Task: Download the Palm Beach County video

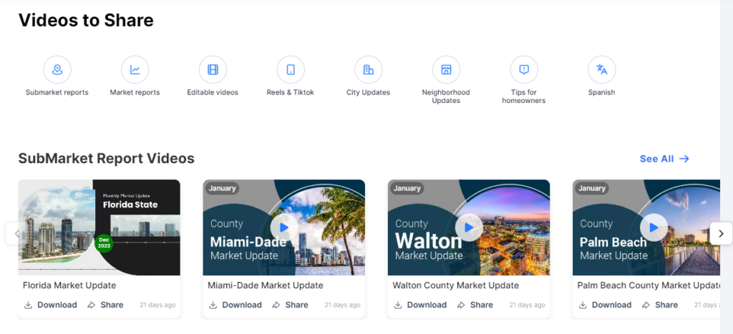Action: pyautogui.click(x=605, y=305)
